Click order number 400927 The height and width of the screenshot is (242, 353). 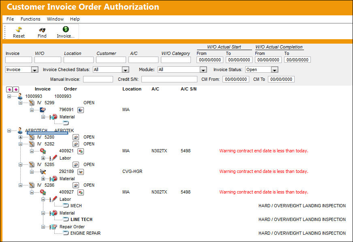[x=66, y=192]
